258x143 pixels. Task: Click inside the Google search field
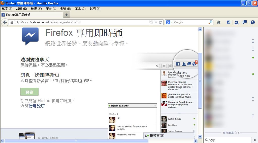(190, 22)
